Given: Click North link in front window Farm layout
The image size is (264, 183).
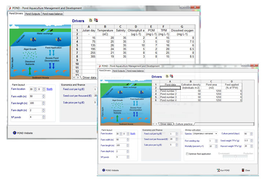Looking at the screenshot, I should [133, 134].
